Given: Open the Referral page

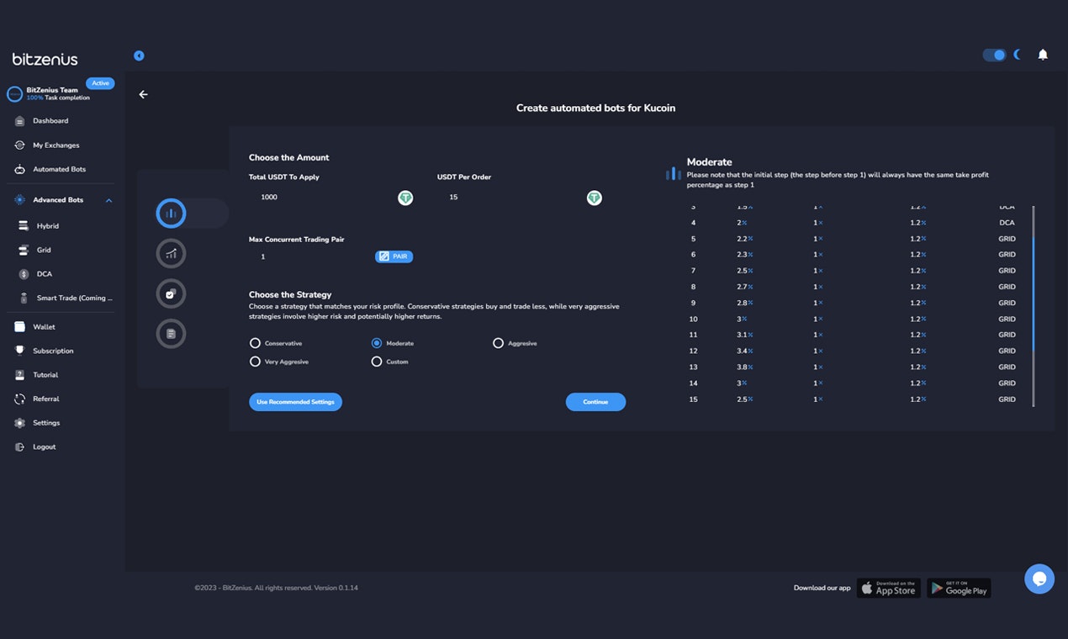Looking at the screenshot, I should 46,399.
